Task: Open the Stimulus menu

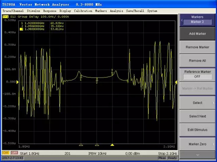Action: coord(33,11)
